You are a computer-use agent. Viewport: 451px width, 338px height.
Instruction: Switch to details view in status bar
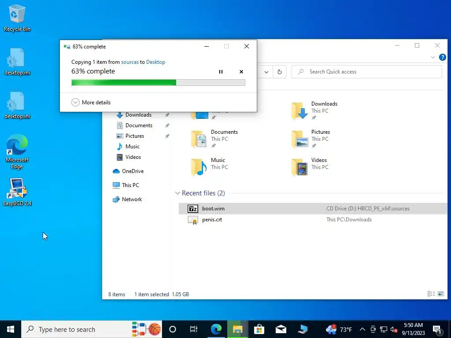click(431, 294)
